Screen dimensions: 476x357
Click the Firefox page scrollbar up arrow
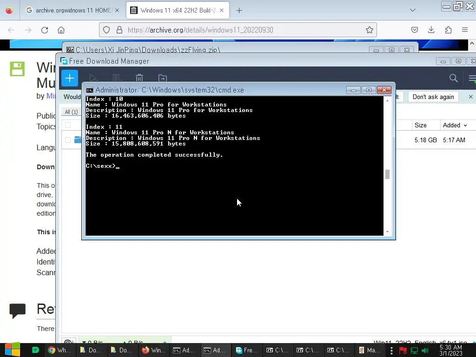(x=472, y=43)
